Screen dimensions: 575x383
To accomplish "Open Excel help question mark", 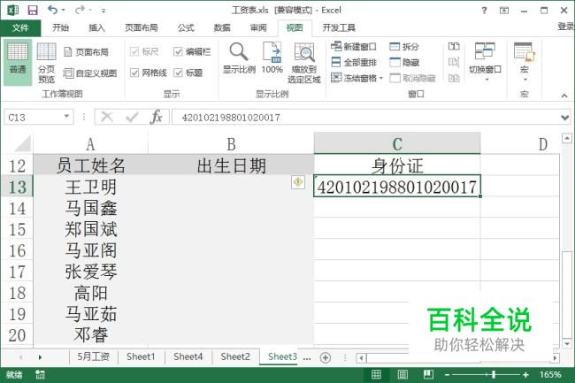I will coord(485,11).
